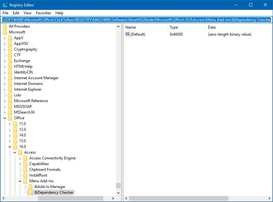Click the Menu Add-Ins folder icon
Screen dimensions: 273x202
25,181
